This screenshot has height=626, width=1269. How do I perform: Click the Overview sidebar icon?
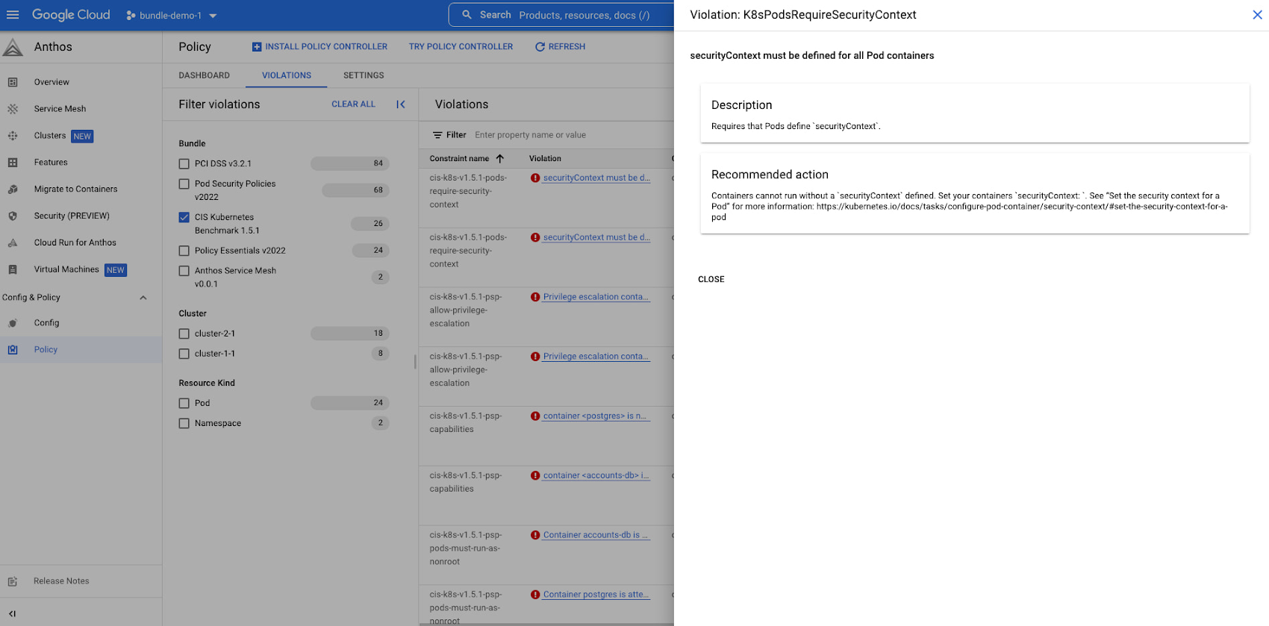click(x=13, y=82)
